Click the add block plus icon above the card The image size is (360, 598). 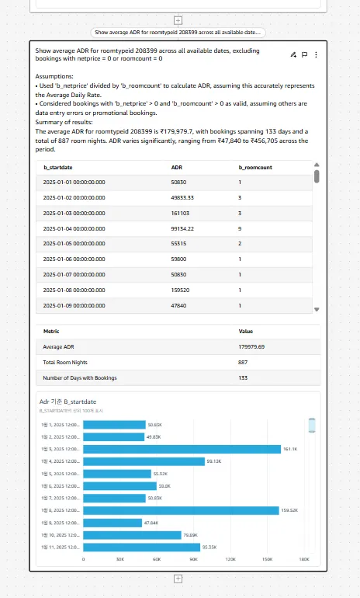click(x=178, y=20)
